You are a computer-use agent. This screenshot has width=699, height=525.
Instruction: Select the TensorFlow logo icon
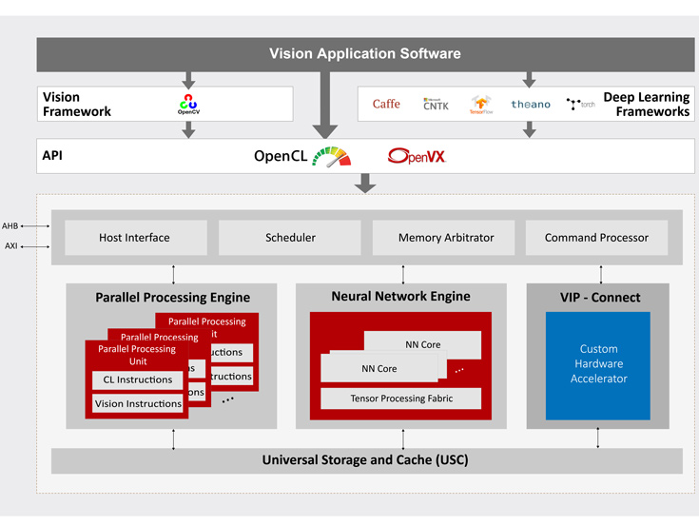(x=481, y=104)
